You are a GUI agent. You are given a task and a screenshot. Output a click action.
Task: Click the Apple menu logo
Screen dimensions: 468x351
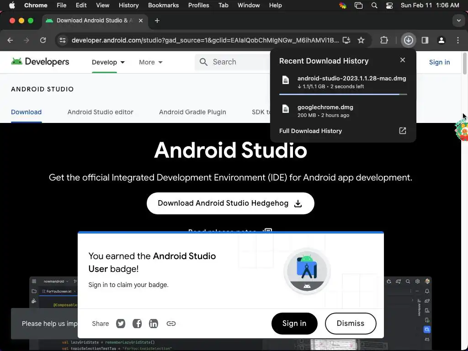click(x=12, y=5)
